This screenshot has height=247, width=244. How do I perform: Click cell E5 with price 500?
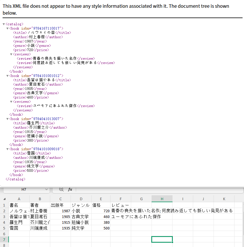tap(101, 228)
